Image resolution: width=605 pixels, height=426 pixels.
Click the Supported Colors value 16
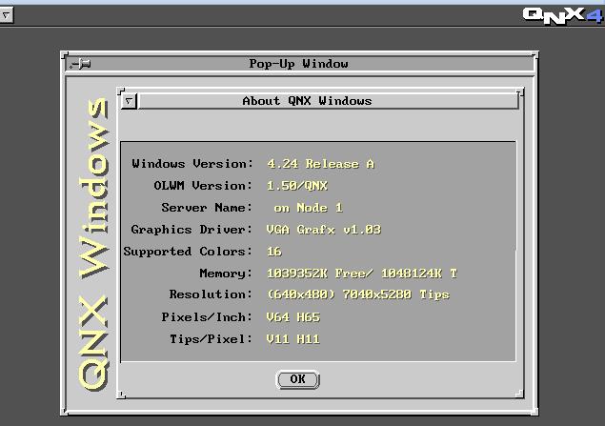pos(274,252)
